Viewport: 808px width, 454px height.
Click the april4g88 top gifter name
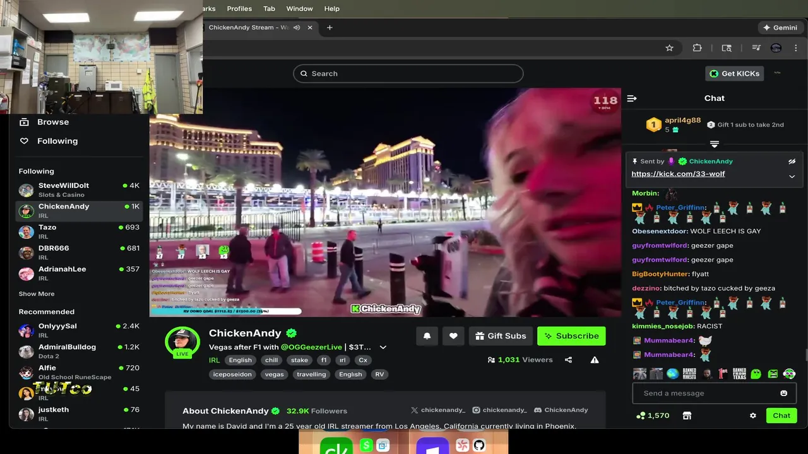click(x=682, y=120)
